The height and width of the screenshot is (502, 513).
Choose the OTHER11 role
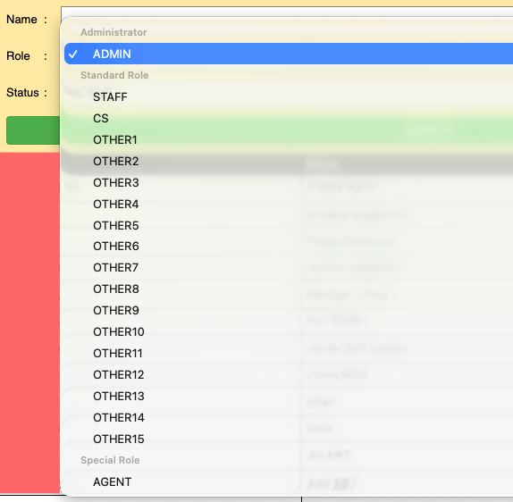[289, 353]
